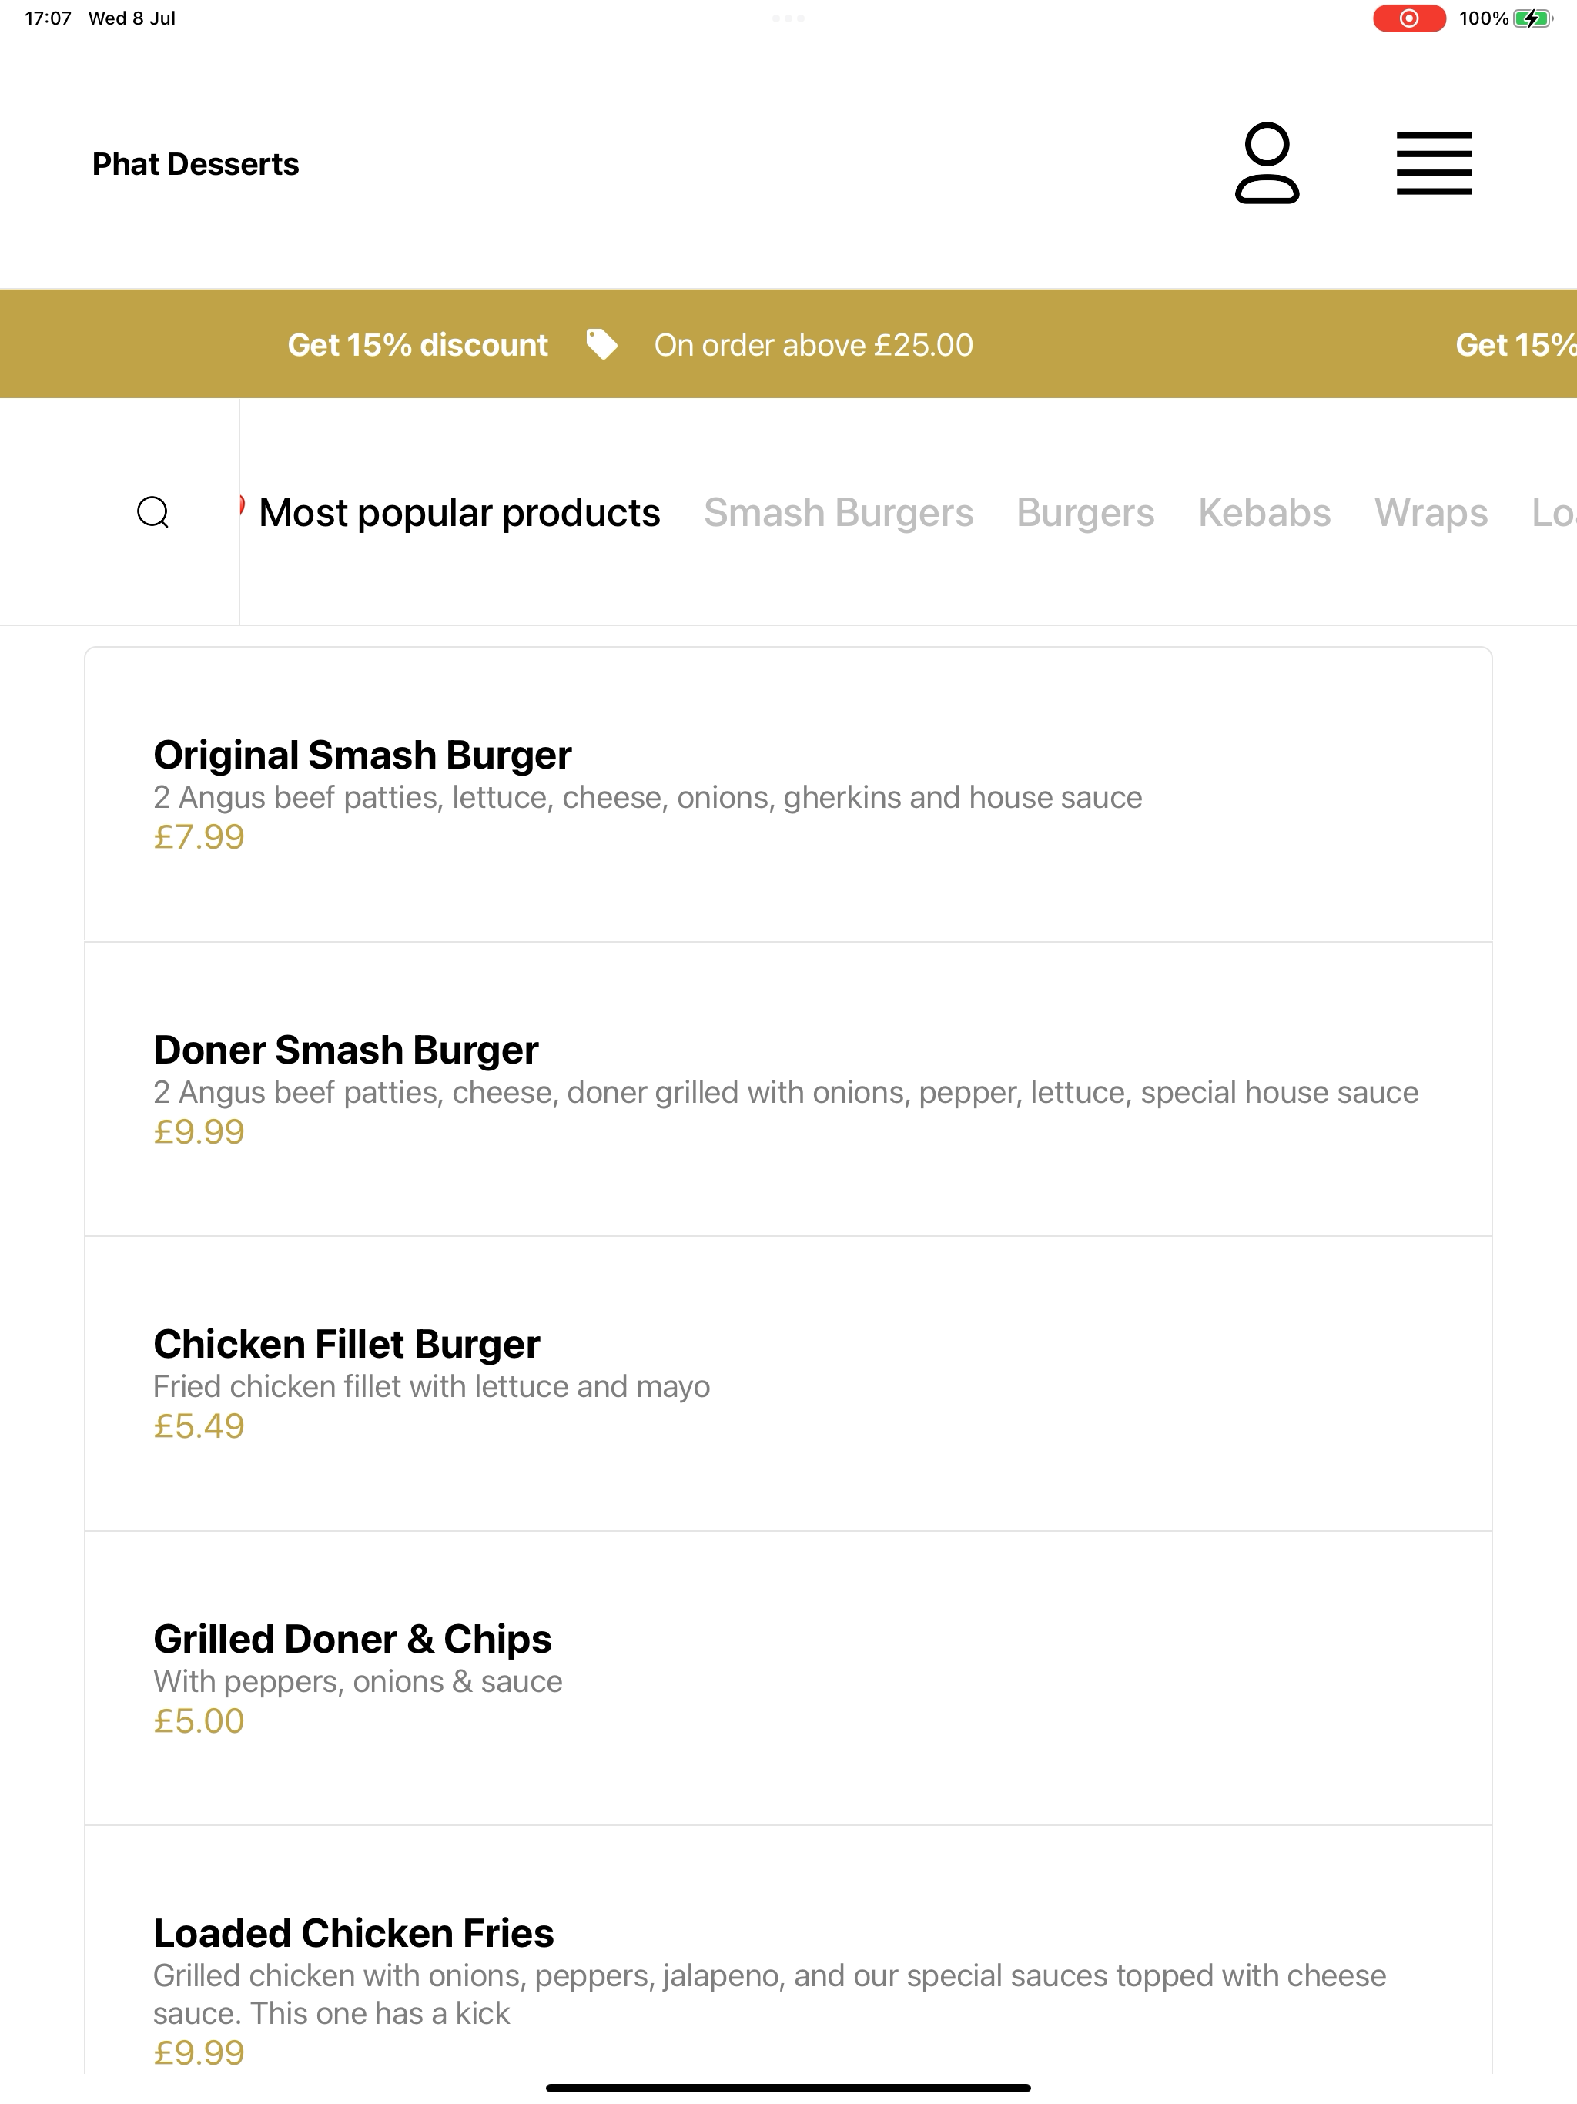Tap On order above £25.00 text

[x=813, y=344]
